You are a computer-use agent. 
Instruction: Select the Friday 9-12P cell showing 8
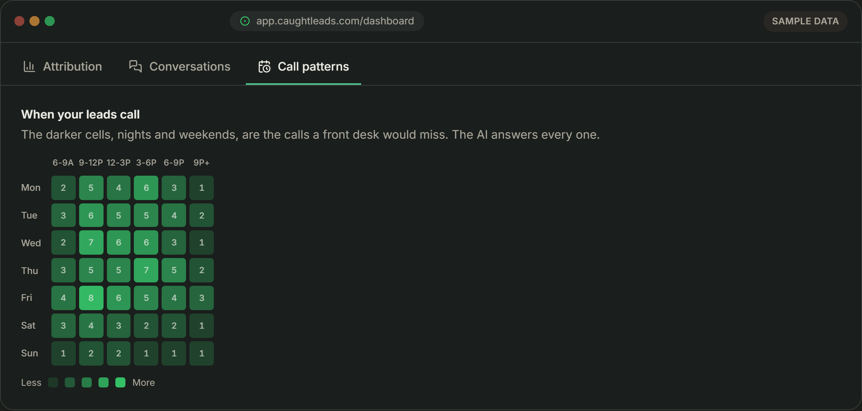click(x=91, y=298)
